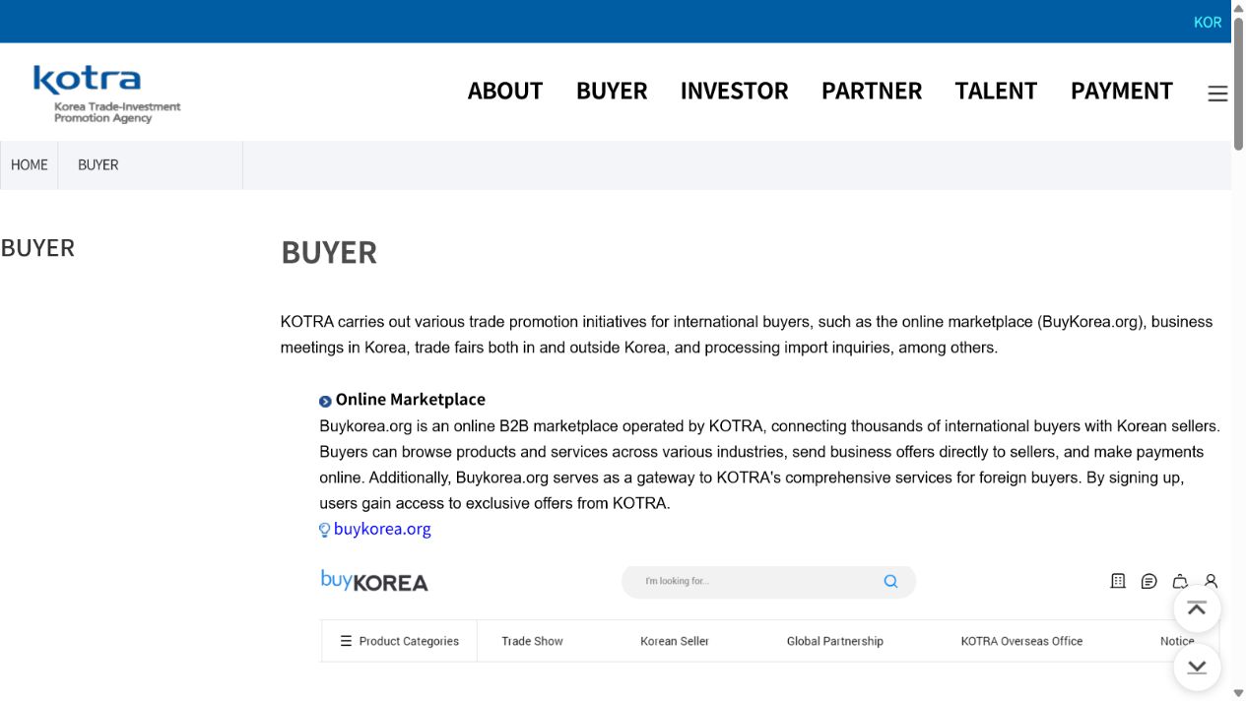
Task: Open the BUYER menu in top navigation
Action: click(x=612, y=91)
